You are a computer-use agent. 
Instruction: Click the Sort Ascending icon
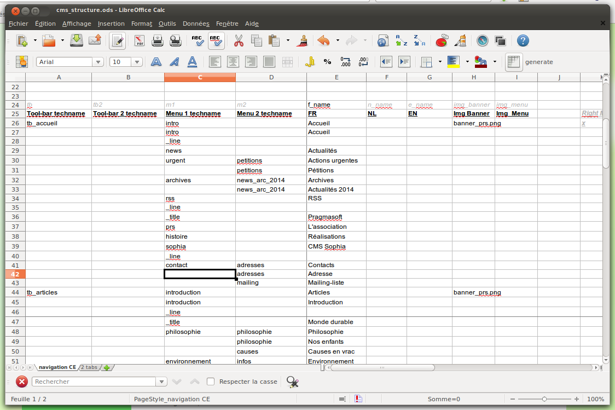click(402, 41)
